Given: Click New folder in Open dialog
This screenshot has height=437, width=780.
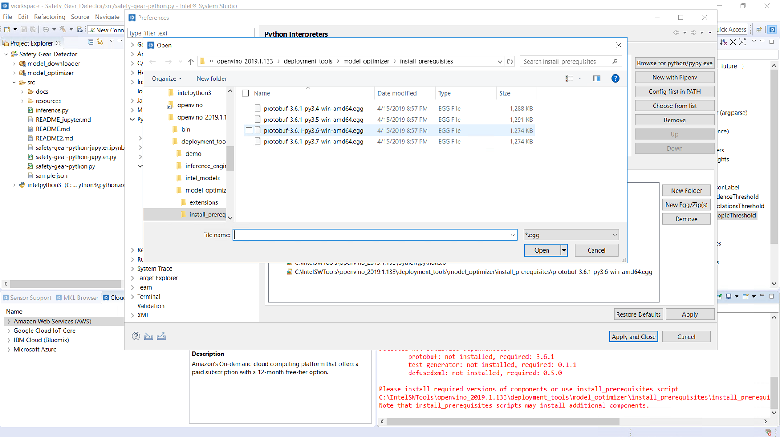Looking at the screenshot, I should (x=211, y=78).
